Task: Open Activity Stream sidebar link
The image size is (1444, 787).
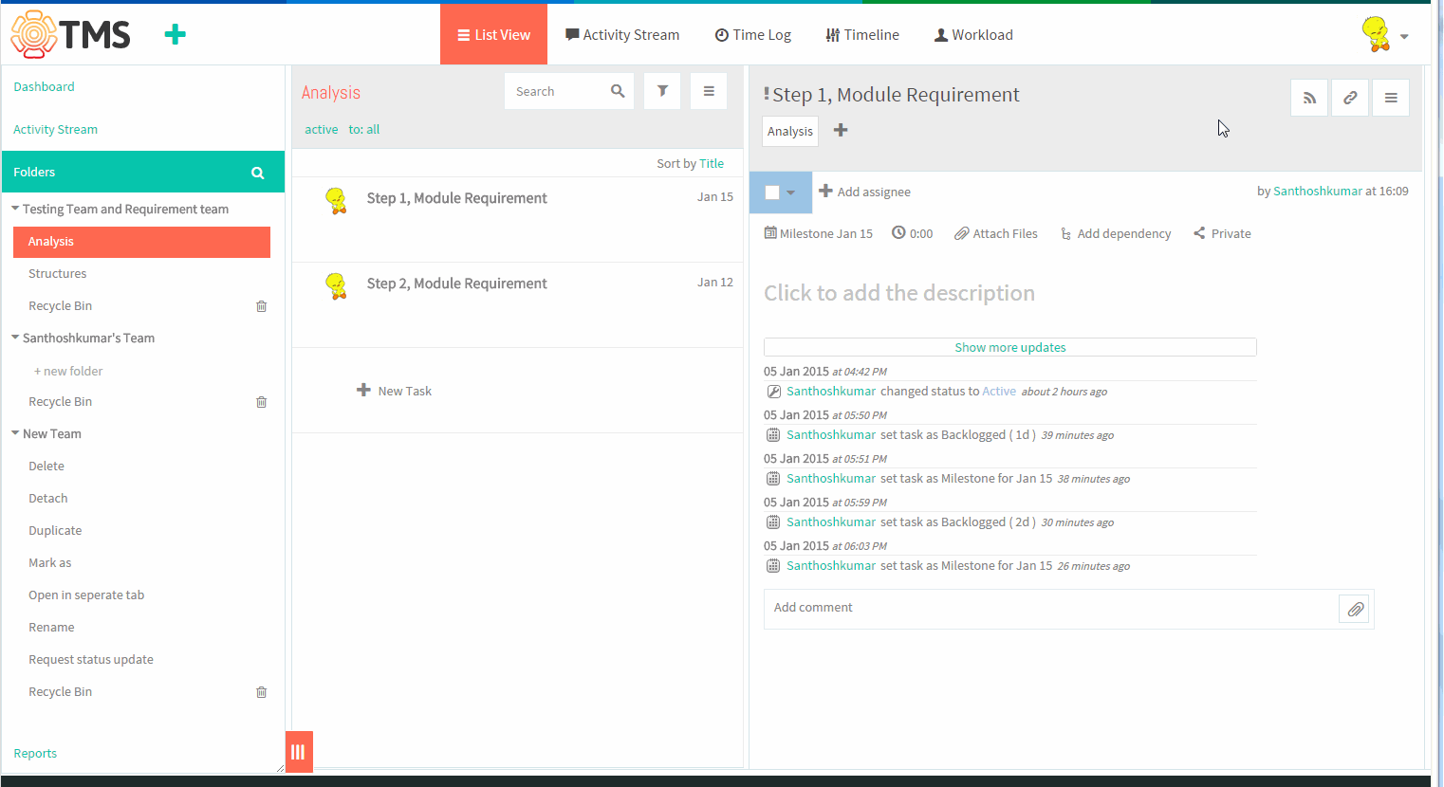Action: [55, 129]
